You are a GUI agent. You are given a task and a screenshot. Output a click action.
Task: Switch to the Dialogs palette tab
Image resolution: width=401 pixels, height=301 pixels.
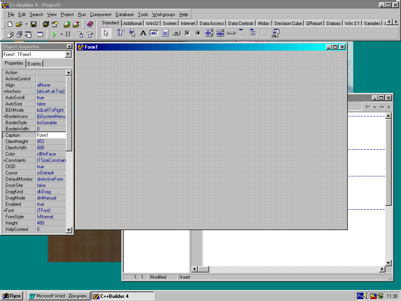334,23
